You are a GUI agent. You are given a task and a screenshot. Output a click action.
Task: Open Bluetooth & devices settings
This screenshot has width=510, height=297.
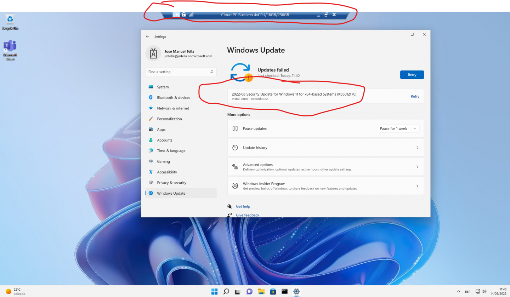coord(181,98)
